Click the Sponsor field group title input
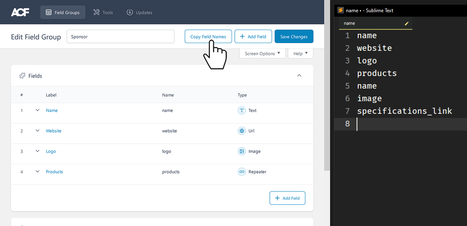 [x=121, y=37]
